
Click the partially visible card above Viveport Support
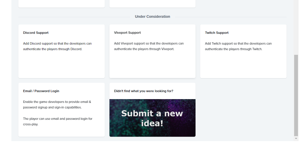[152, 3]
